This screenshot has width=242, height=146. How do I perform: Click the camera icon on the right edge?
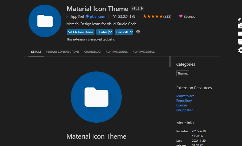tap(240, 25)
